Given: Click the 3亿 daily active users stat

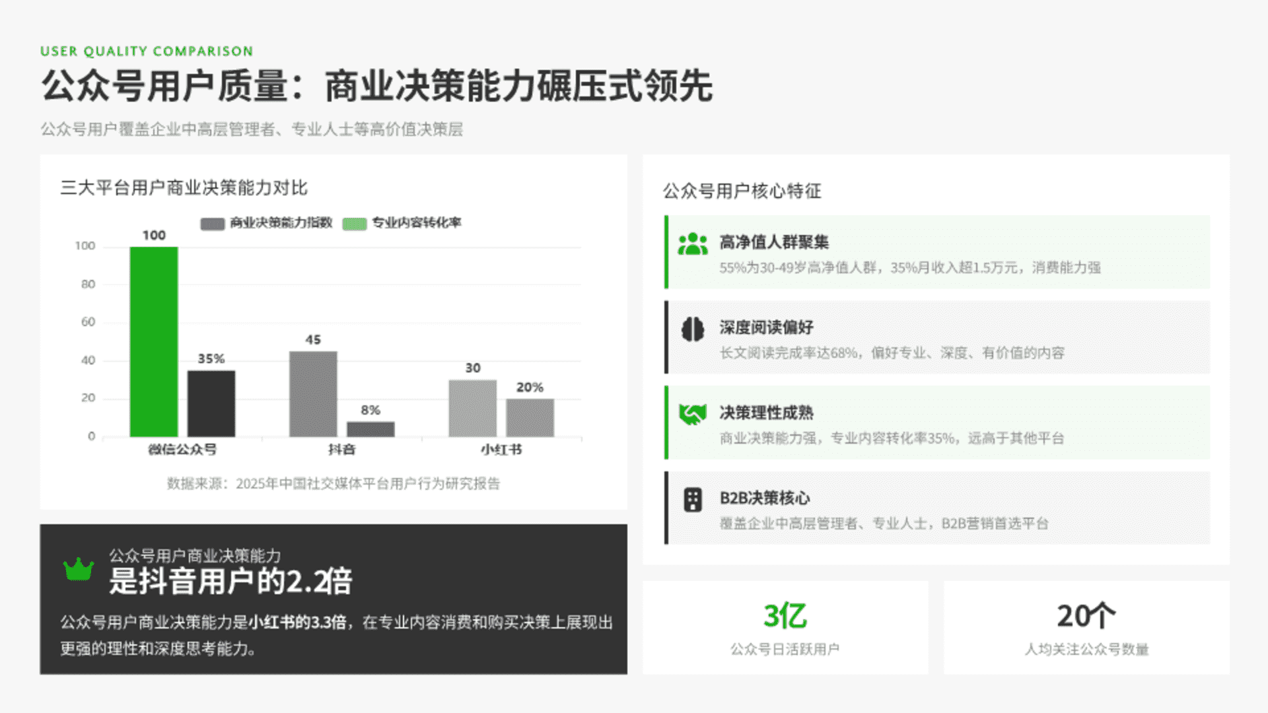Looking at the screenshot, I should (785, 616).
